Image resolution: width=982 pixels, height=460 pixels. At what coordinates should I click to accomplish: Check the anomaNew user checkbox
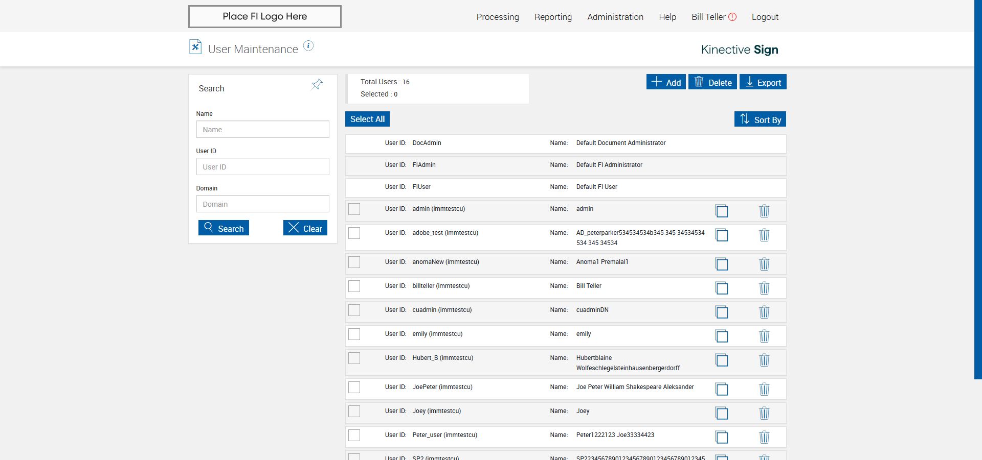tap(354, 262)
